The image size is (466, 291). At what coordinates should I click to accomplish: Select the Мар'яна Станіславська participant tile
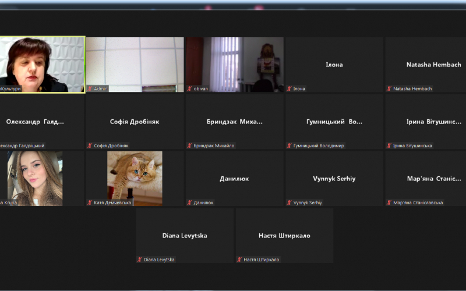click(x=425, y=178)
